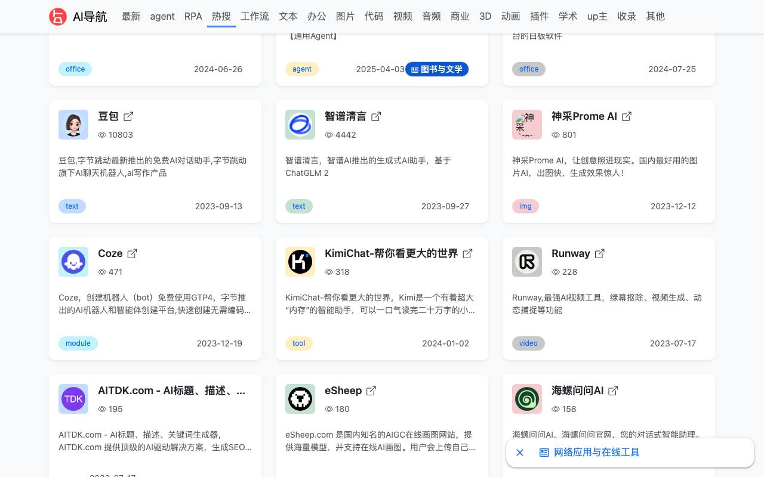Viewport: 764px width, 477px height.
Task: Click the 智谱清言 logo thumbnail
Action: point(300,125)
